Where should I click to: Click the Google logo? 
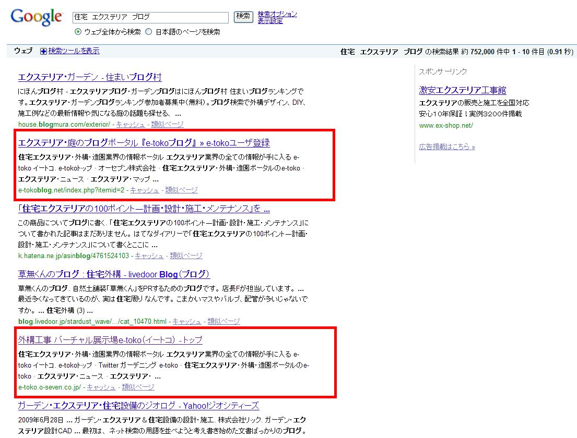tap(37, 18)
